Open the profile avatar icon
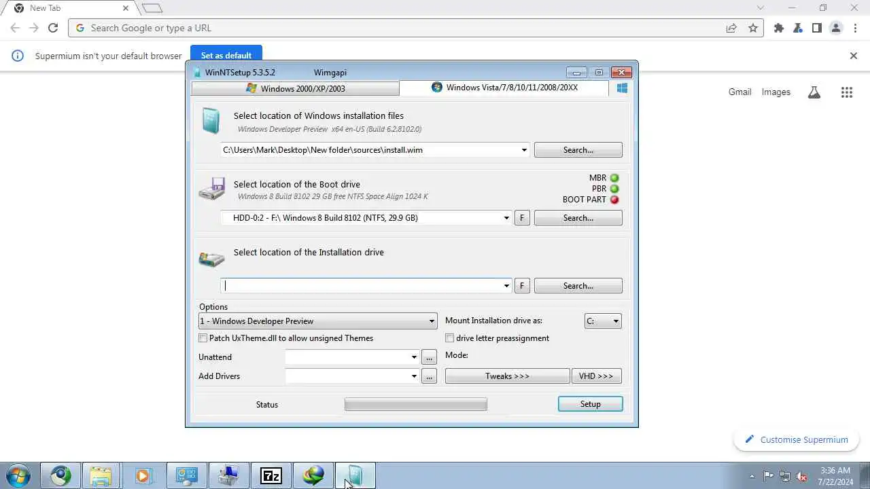This screenshot has height=489, width=870. click(836, 28)
